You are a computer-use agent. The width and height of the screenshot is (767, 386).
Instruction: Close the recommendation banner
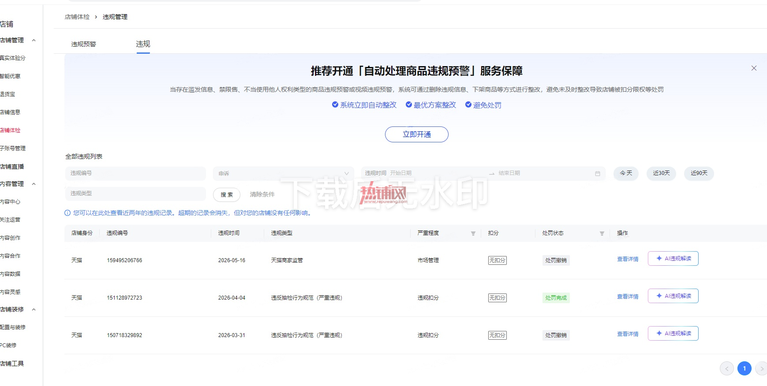754,68
